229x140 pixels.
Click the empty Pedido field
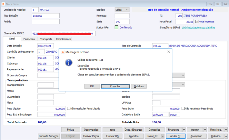point(46,22)
